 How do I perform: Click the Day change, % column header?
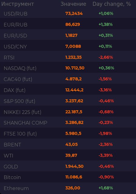pyautogui.click(x=112, y=4)
